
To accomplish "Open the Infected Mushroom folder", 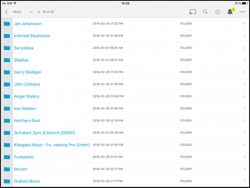I will [x=32, y=36].
